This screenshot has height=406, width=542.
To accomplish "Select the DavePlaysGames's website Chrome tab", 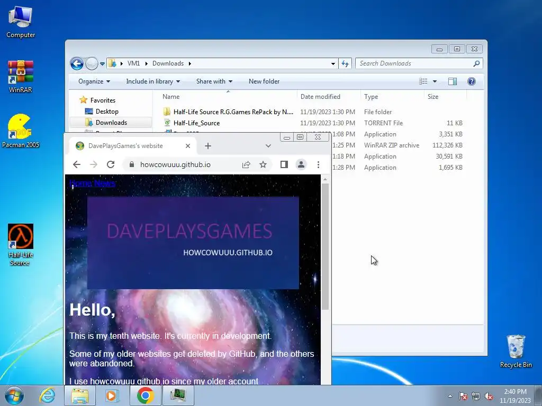I will click(x=133, y=146).
